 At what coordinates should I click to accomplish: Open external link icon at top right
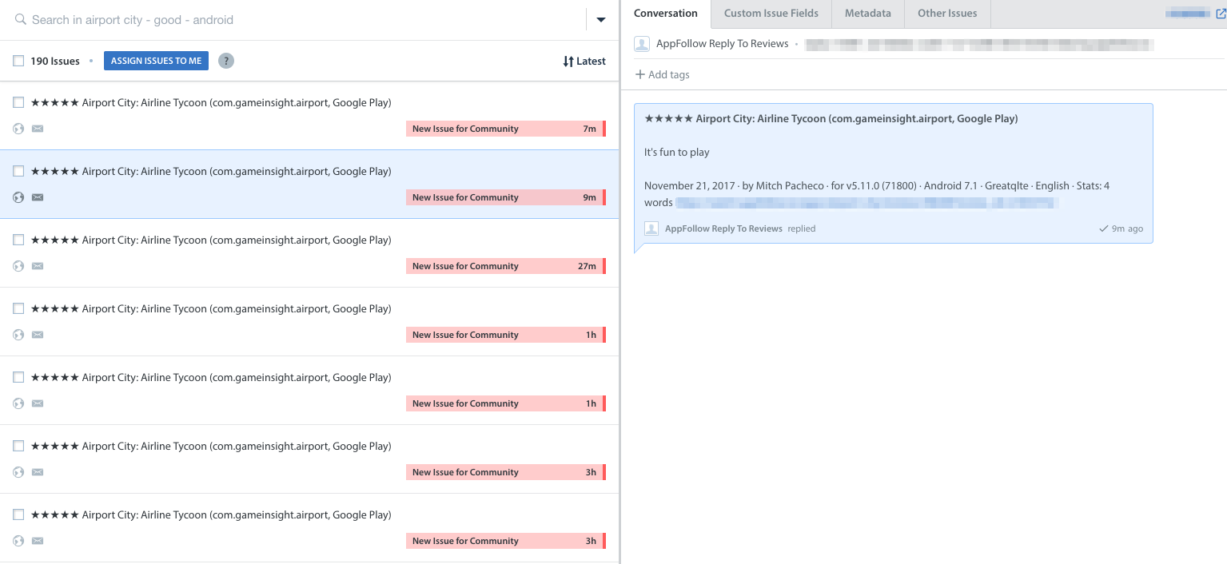[x=1218, y=14]
